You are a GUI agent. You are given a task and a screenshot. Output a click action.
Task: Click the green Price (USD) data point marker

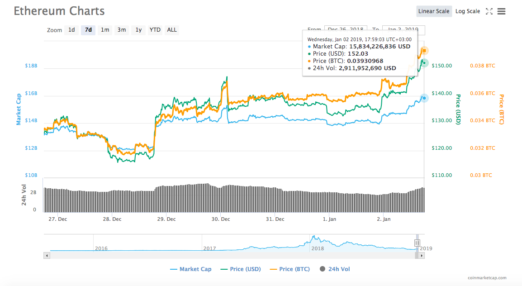[424, 62]
